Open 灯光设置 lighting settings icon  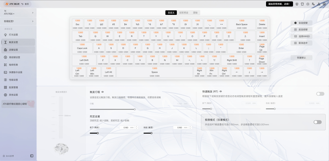(5, 35)
